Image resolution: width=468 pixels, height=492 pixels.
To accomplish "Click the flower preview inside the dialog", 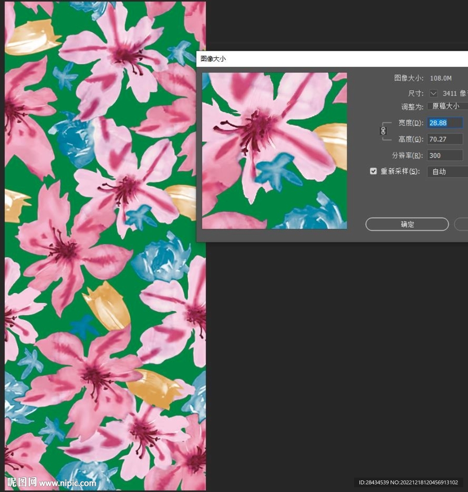I will [x=274, y=150].
